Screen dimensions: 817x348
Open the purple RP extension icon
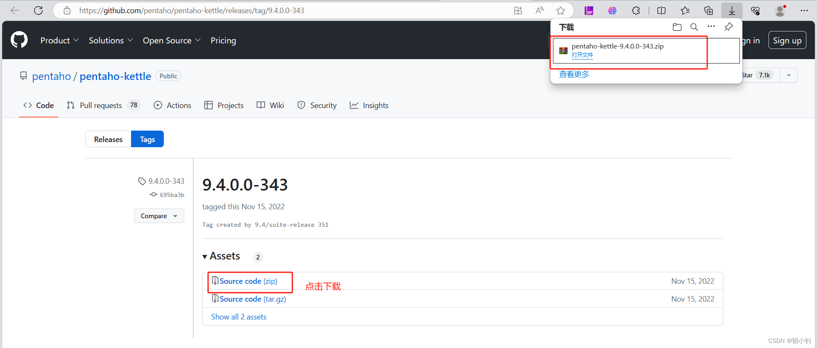pos(589,11)
